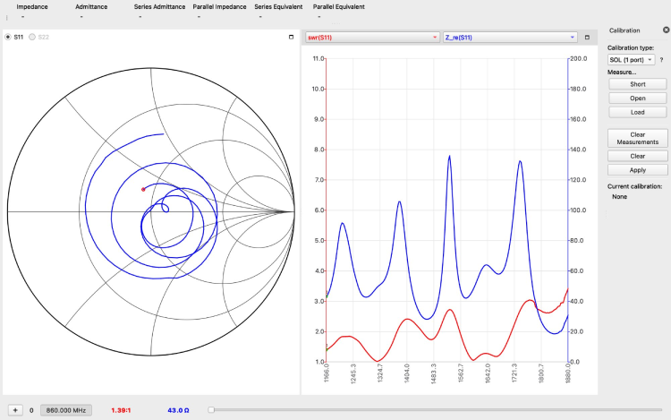671x420 pixels.
Task: Select the S11 radio button
Action: [x=9, y=38]
